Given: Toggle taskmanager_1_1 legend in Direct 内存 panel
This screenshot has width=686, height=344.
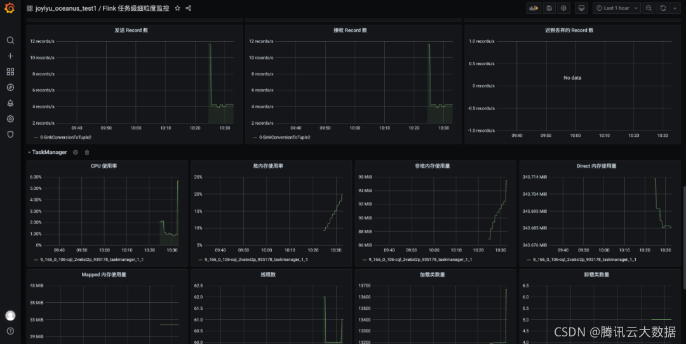Looking at the screenshot, I should pyautogui.click(x=584, y=259).
